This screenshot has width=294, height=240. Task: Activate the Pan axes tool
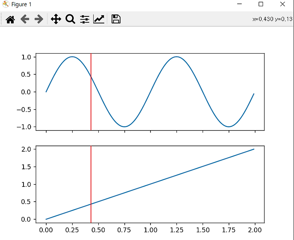click(56, 19)
